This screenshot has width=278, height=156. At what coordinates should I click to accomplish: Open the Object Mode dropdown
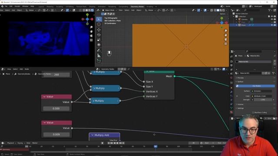[x=109, y=10]
